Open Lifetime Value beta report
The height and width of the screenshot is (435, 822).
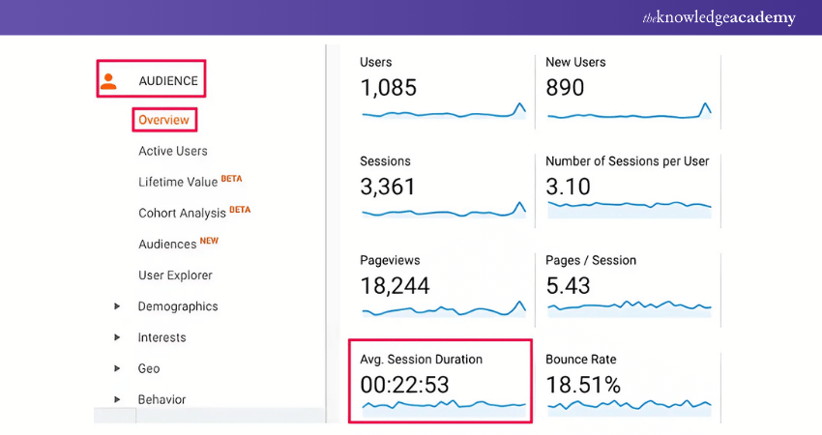pos(179,182)
